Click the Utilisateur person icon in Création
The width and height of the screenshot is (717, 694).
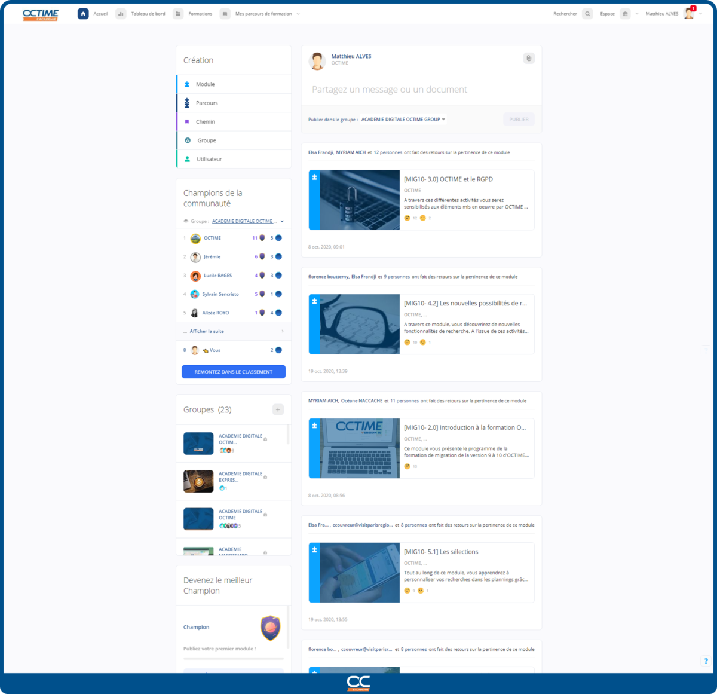tap(187, 159)
